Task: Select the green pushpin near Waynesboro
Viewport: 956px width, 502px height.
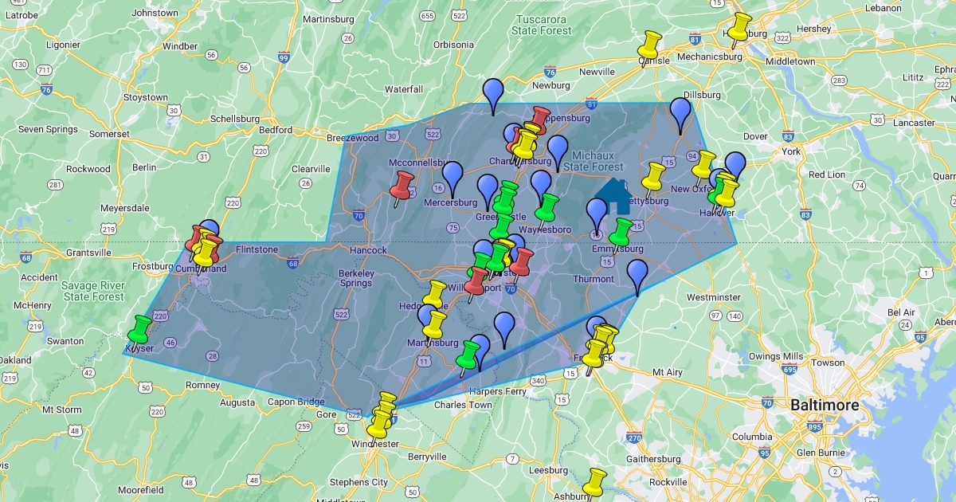Action: click(x=547, y=206)
